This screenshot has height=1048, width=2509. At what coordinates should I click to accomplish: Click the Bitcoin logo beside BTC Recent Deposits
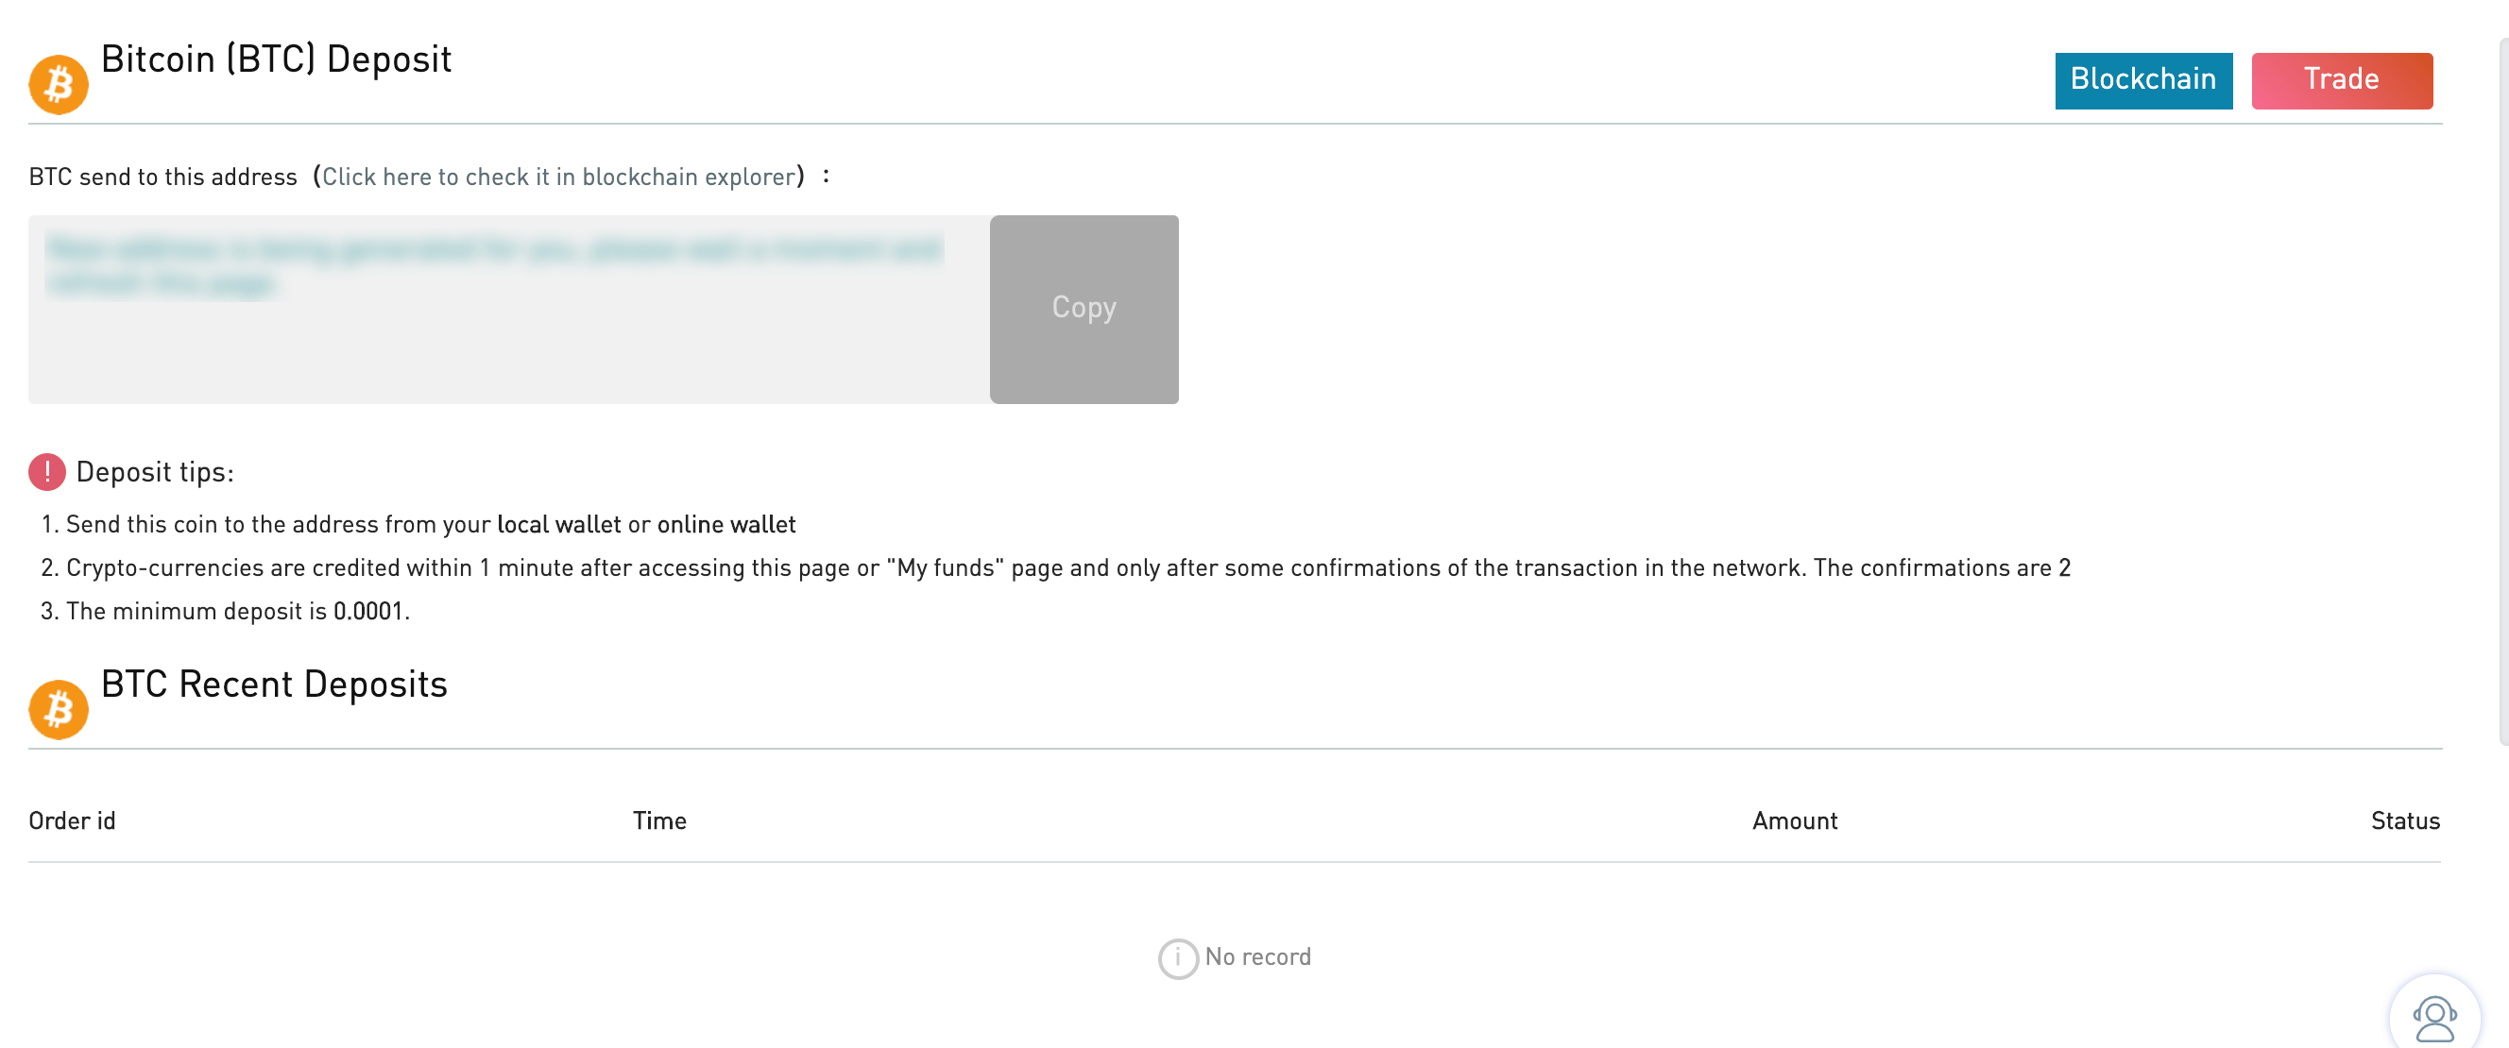click(59, 709)
